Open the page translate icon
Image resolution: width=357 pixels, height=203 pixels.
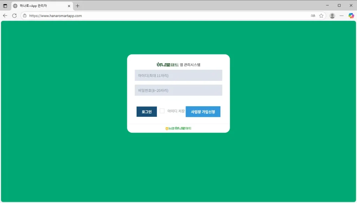313,16
